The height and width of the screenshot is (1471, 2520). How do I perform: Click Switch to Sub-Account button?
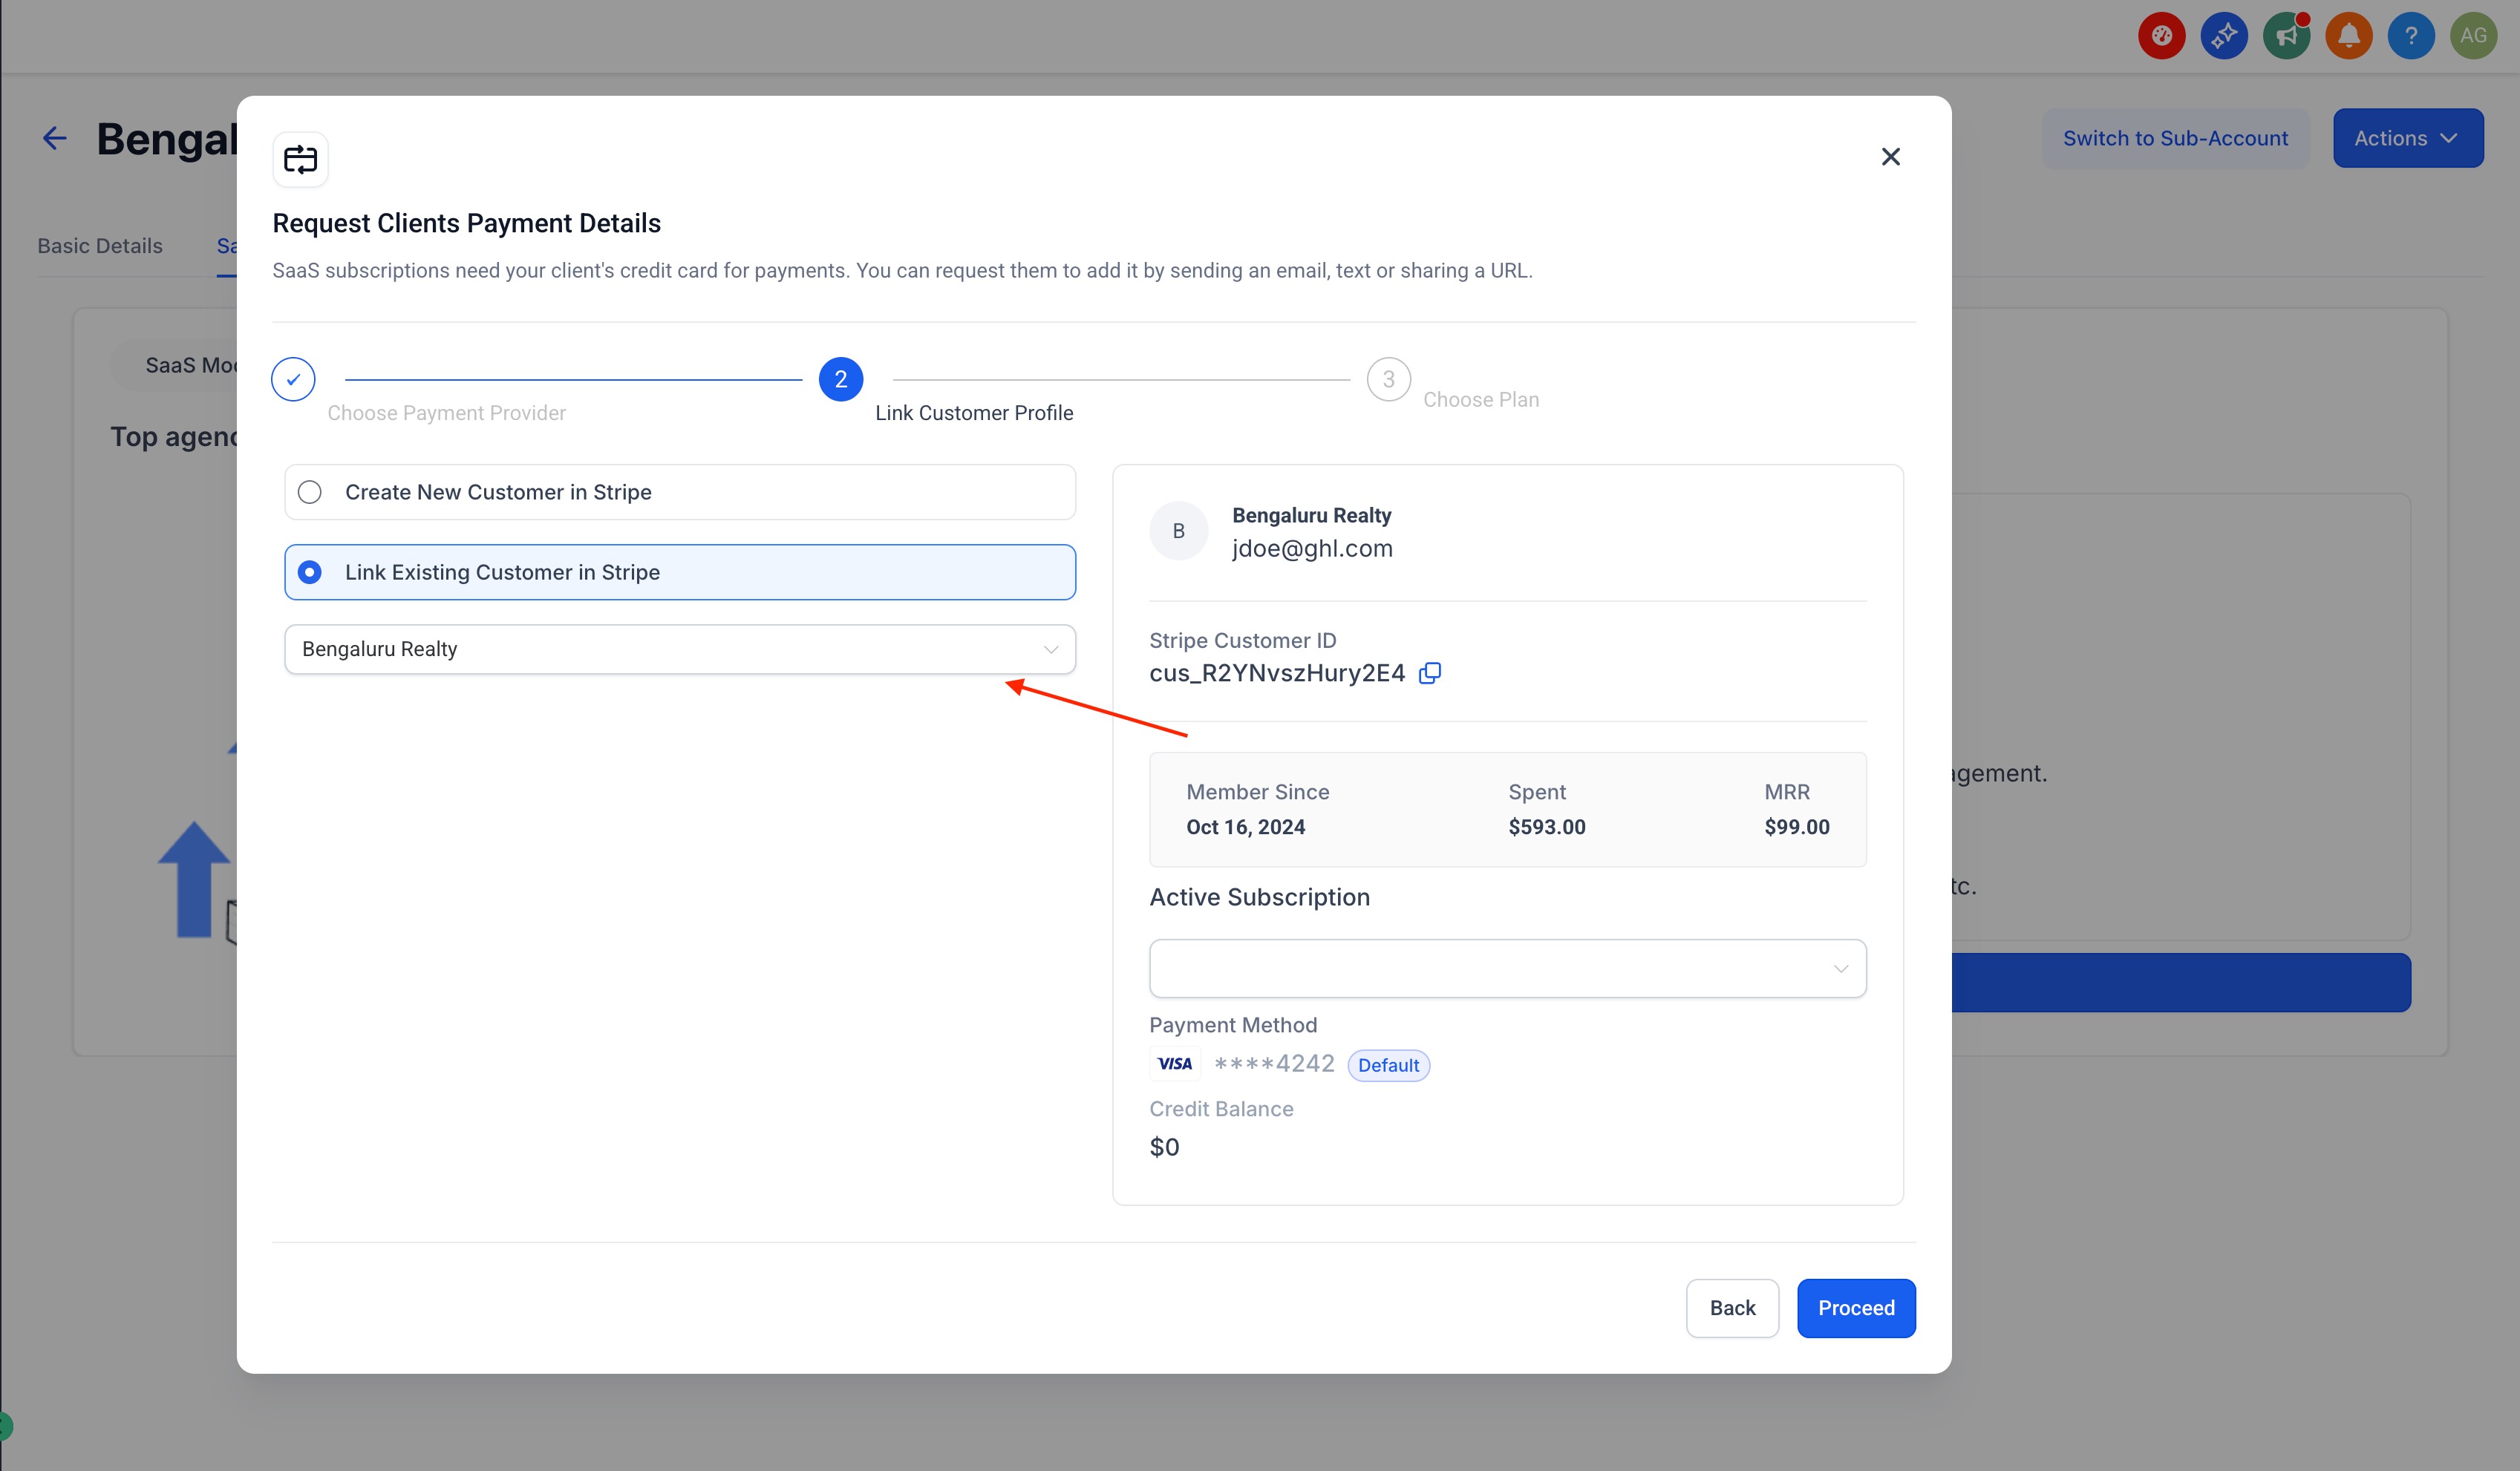pyautogui.click(x=2175, y=138)
